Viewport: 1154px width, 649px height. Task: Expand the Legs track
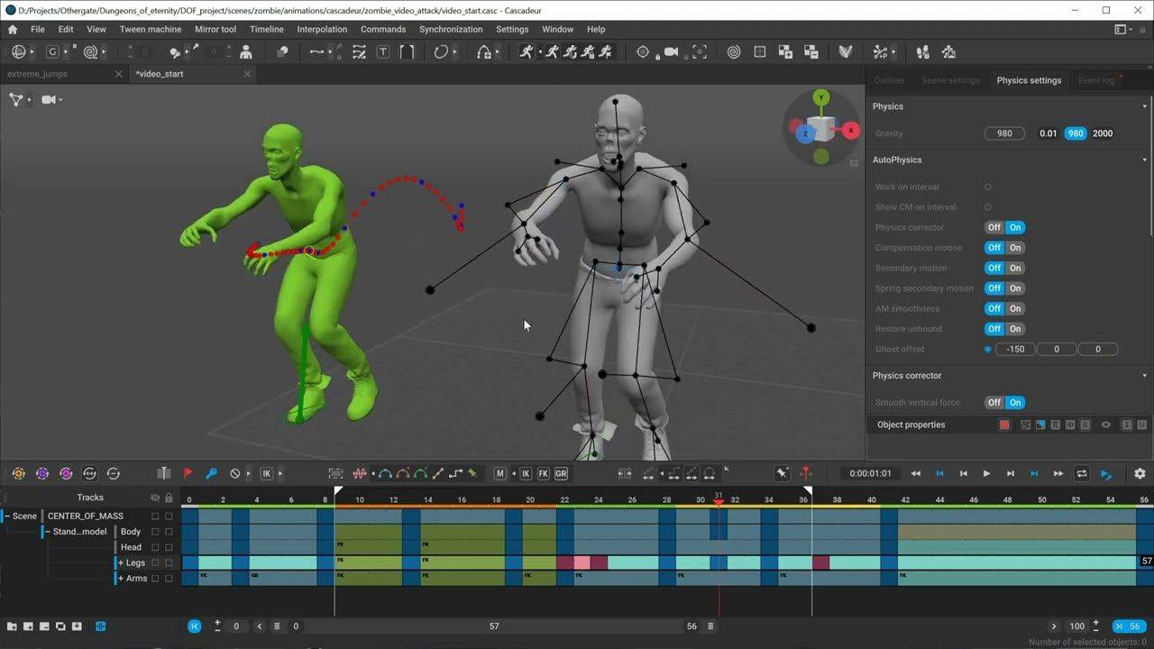121,562
